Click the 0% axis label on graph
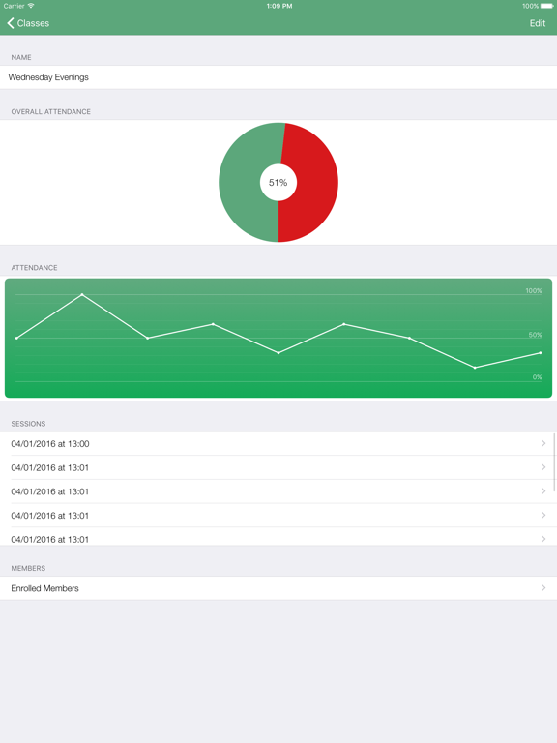The width and height of the screenshot is (557, 743). 537,377
